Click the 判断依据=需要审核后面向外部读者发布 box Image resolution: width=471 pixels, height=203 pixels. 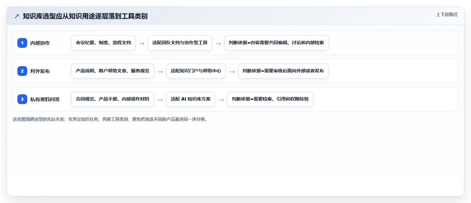283,71
